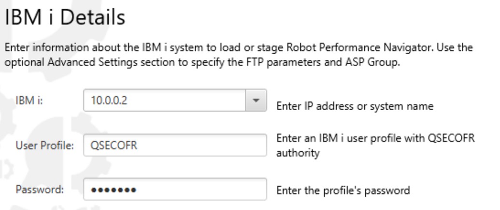
Task: Click the "IBM i Details" heading
Action: tap(65, 18)
